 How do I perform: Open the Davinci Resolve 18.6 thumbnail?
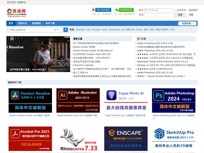(30, 101)
